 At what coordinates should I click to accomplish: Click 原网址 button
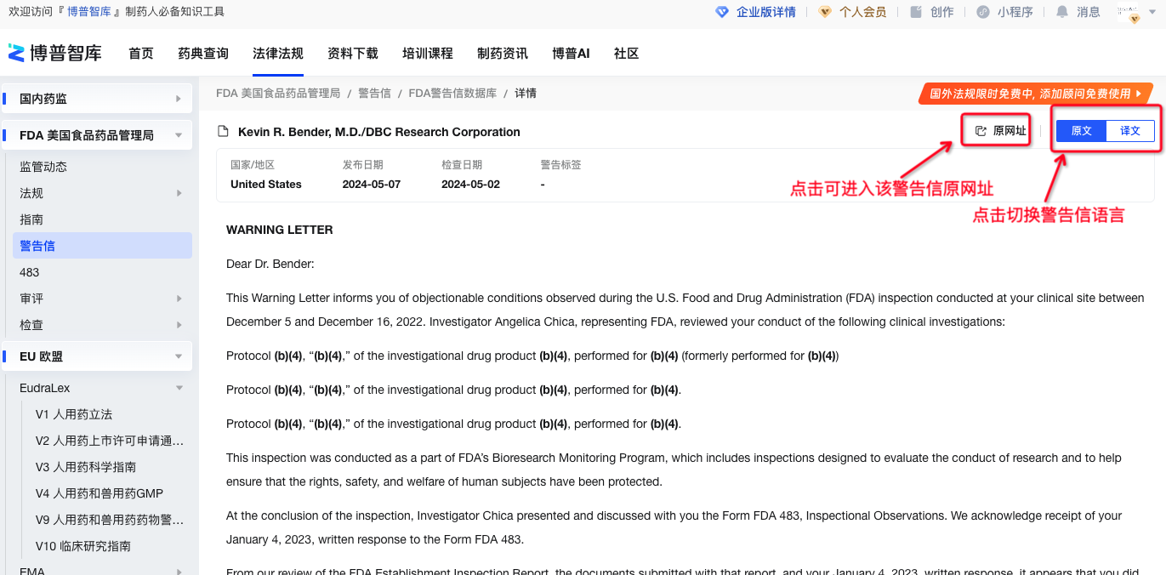pos(1000,131)
